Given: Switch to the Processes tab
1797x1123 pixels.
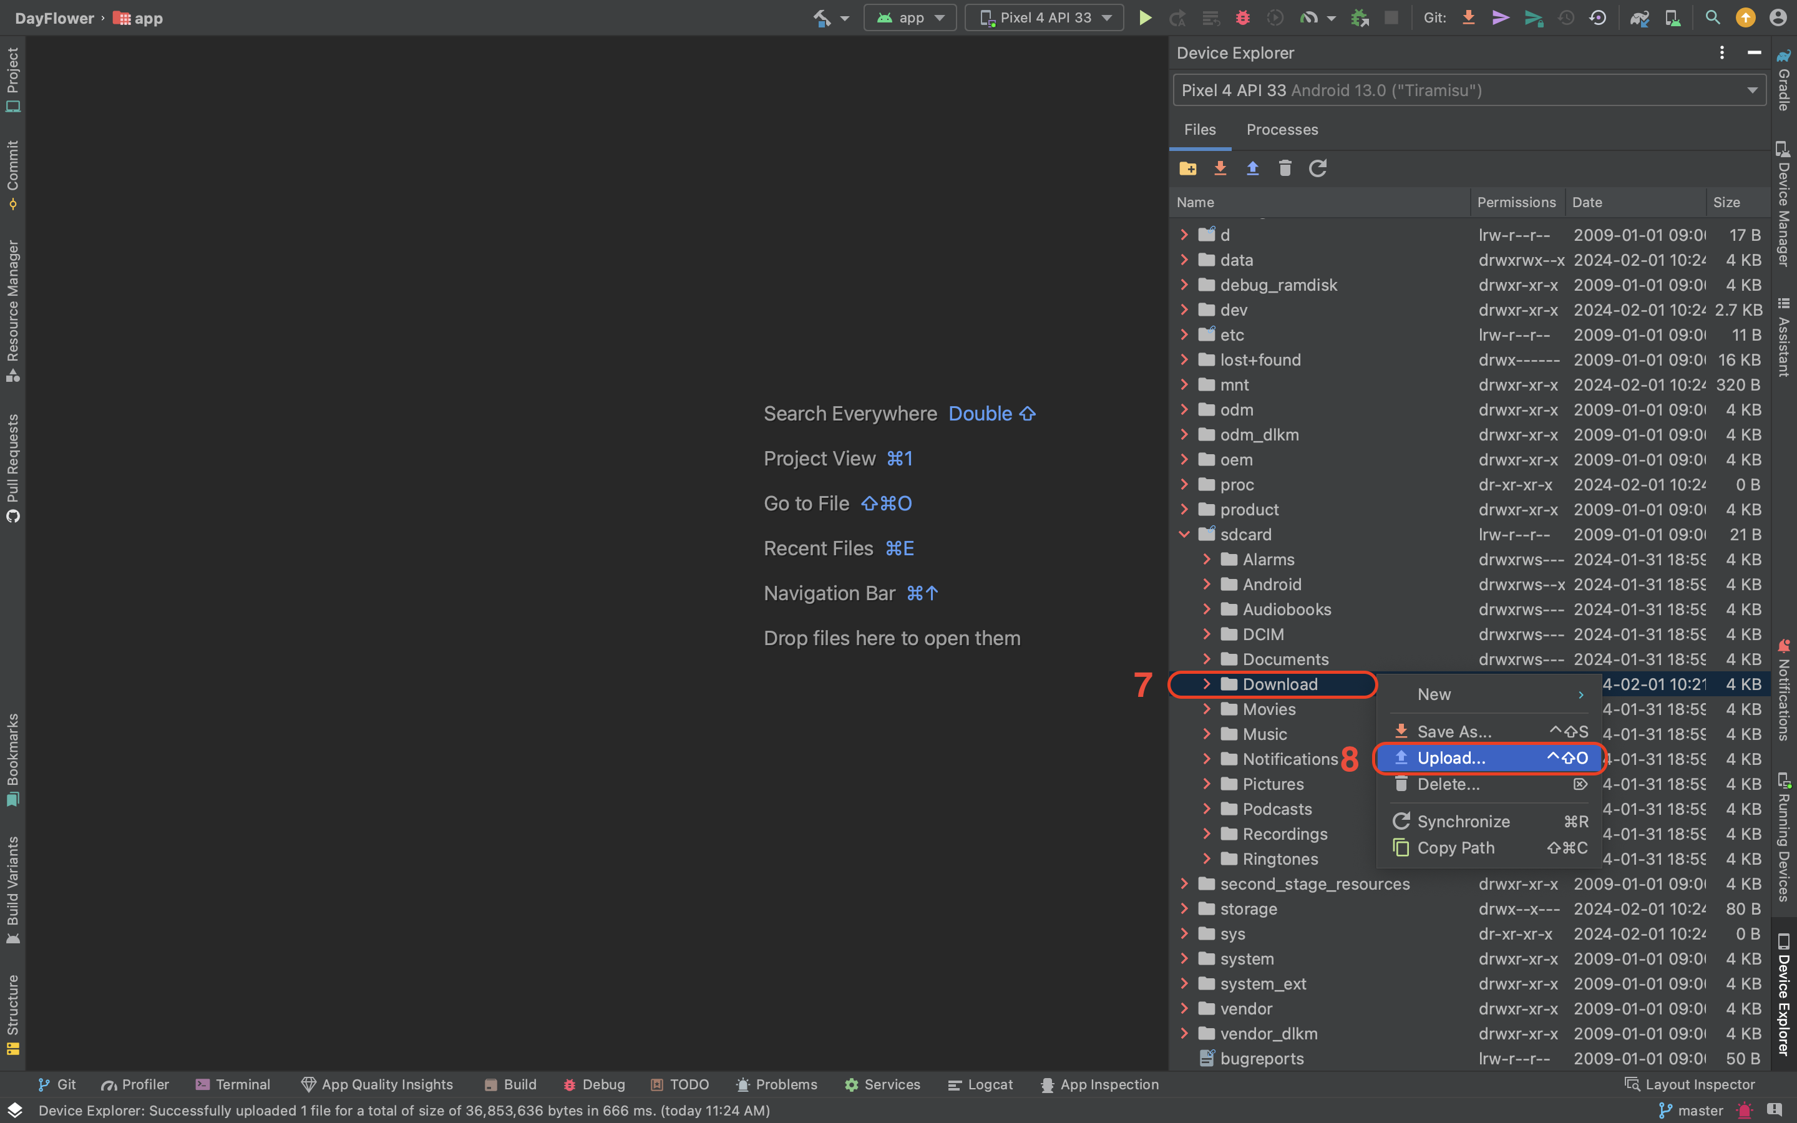Looking at the screenshot, I should point(1282,129).
